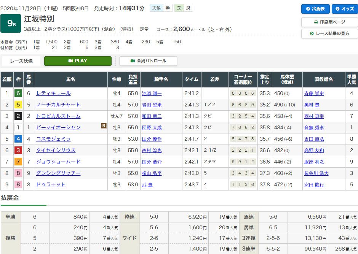Click the horse name トロピカルストーム

point(58,116)
